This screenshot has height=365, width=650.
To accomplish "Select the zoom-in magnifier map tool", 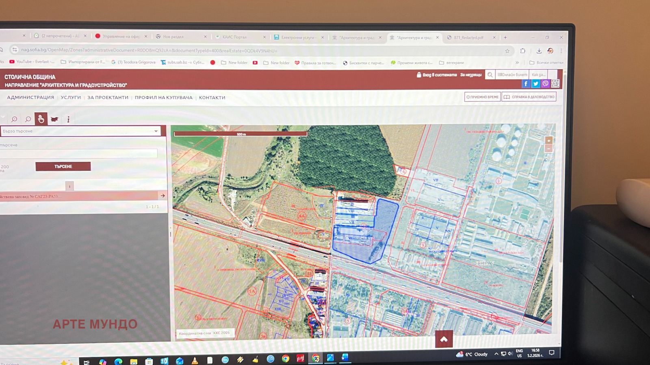I will (x=14, y=119).
